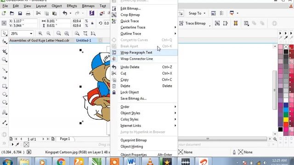Viewport: 294px width, 165px height.
Task: Click the yellow color swatch
Action: (286, 120)
